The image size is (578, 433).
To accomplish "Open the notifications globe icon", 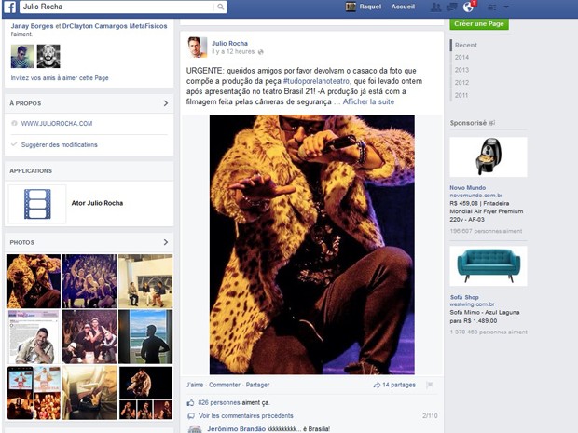I will (x=468, y=7).
